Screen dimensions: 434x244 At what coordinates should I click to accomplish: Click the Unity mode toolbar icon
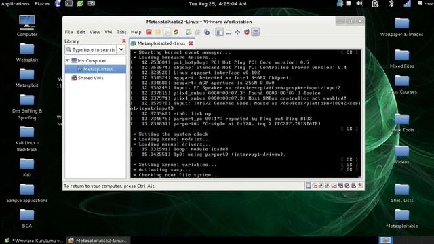coord(247,32)
